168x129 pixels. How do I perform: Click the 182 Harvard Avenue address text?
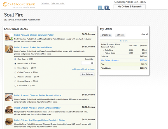coord(22,20)
